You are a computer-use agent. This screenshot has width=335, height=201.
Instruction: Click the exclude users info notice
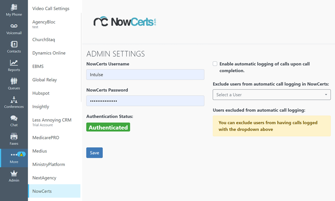coord(272,126)
